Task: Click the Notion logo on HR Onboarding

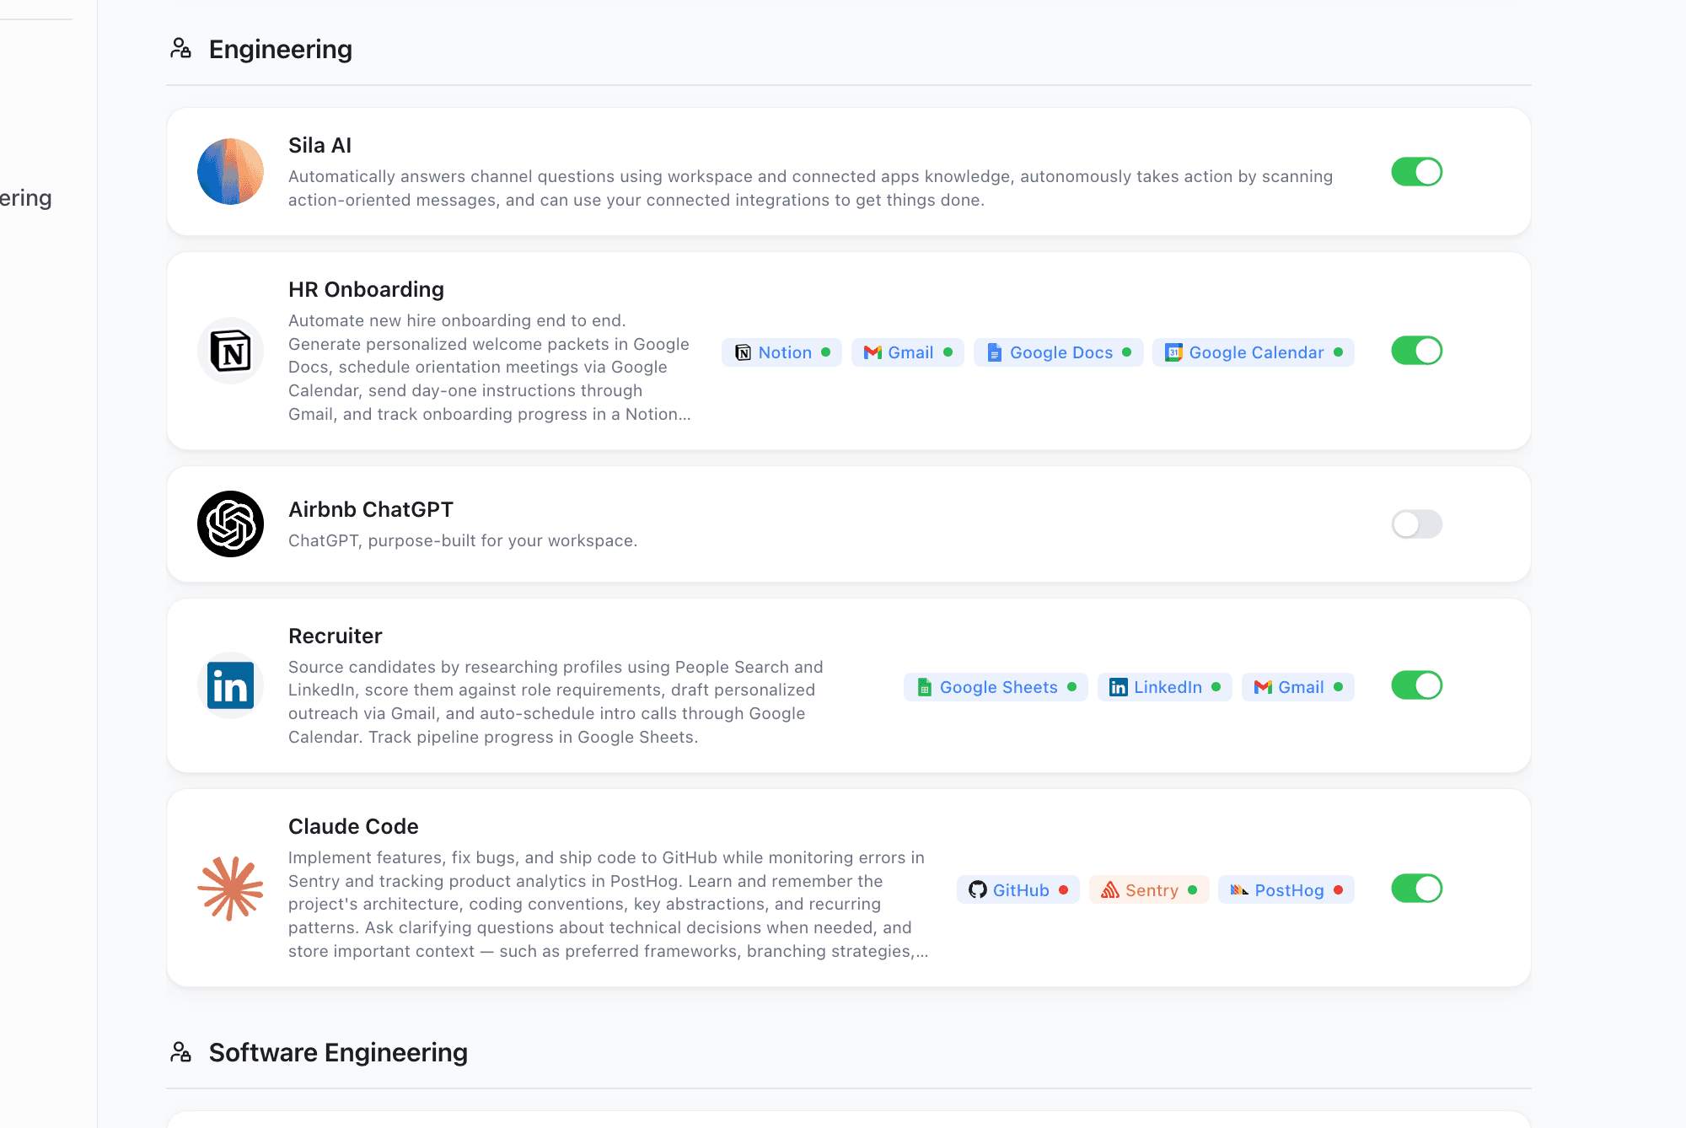Action: [x=743, y=352]
